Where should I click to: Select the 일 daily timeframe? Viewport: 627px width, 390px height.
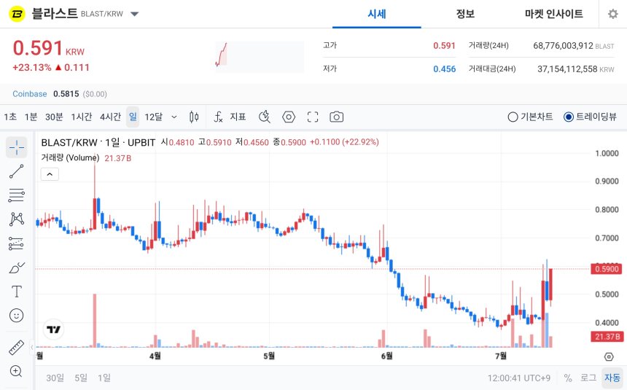pyautogui.click(x=133, y=117)
